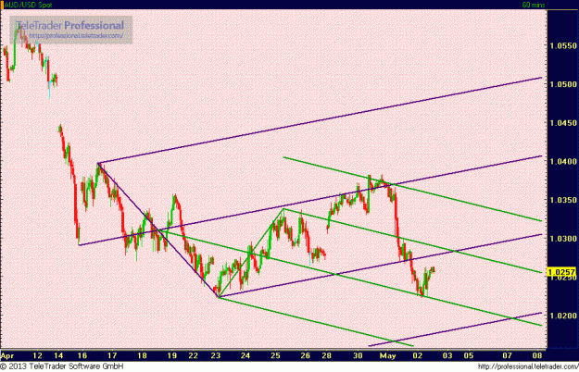This screenshot has width=579, height=372.
Task: Click the orange marker beside AUD/USD Spot
Action: [2, 5]
